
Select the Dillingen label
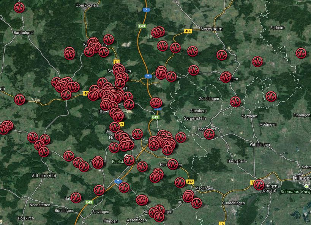(302, 178)
